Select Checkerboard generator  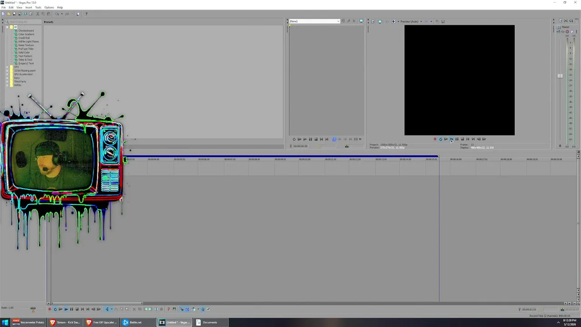[x=26, y=31]
